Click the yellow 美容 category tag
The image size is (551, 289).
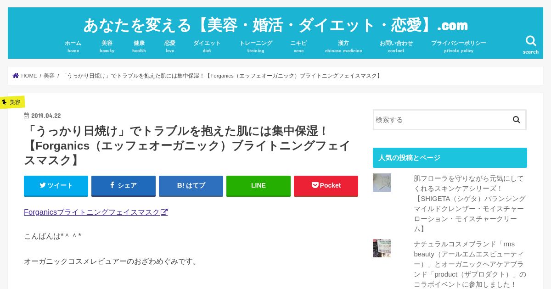point(12,102)
